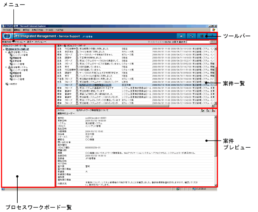This screenshot has height=212, width=258.
Task: Click the search button next to the search field
Action: pyautogui.click(x=213, y=42)
